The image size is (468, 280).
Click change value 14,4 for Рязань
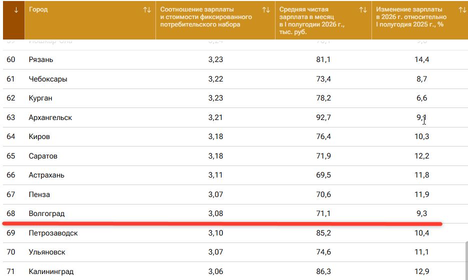[x=421, y=59]
